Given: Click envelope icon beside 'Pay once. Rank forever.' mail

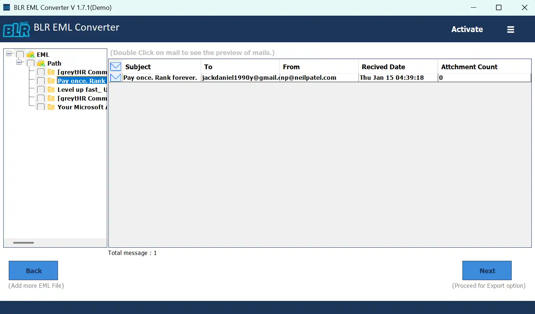Looking at the screenshot, I should point(116,77).
